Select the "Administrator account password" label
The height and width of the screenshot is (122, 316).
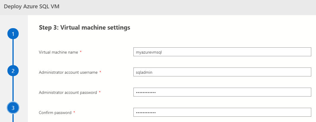tap(68, 92)
